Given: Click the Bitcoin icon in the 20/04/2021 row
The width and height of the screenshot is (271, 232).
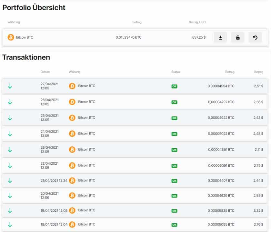Looking at the screenshot, I should pyautogui.click(x=72, y=195).
